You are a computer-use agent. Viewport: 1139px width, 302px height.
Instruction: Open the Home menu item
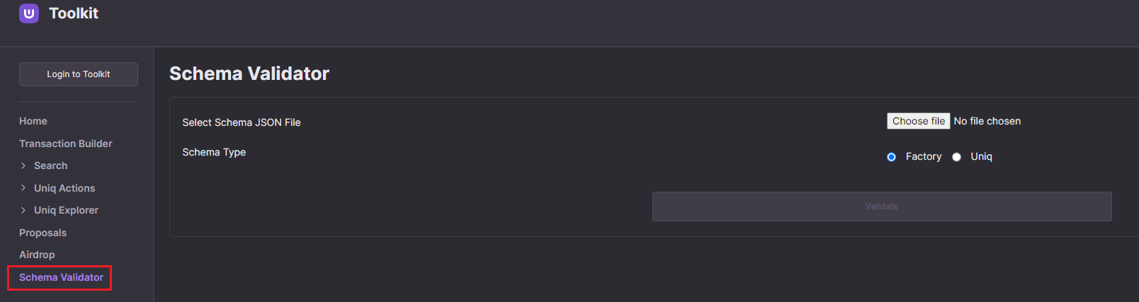33,121
